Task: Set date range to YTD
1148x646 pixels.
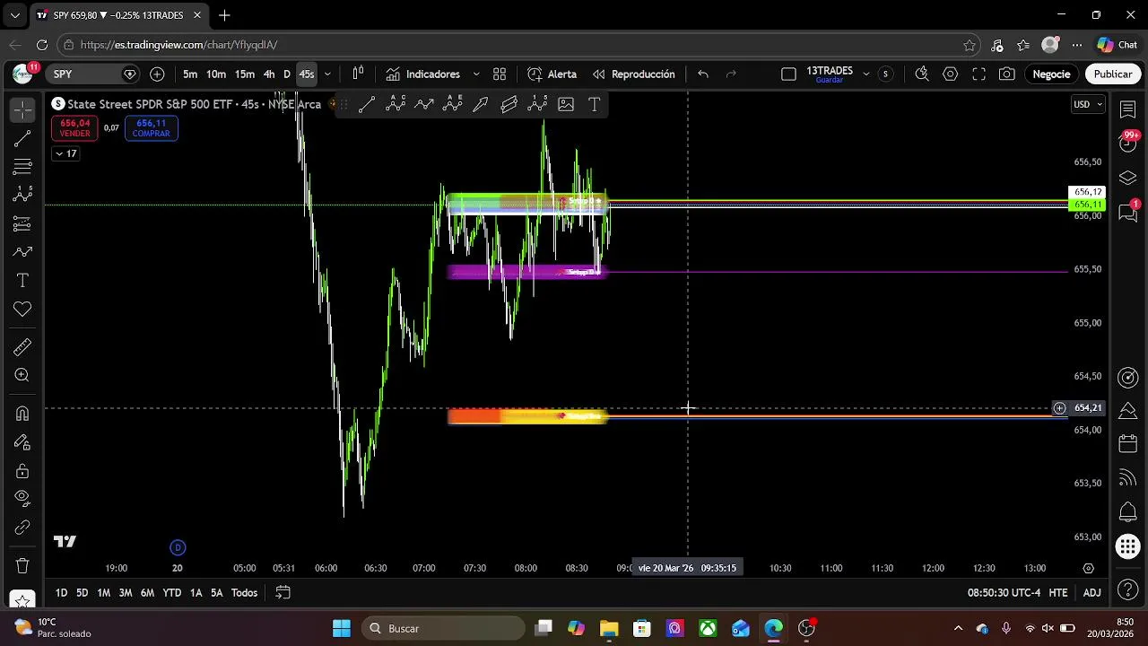Action: (x=171, y=593)
